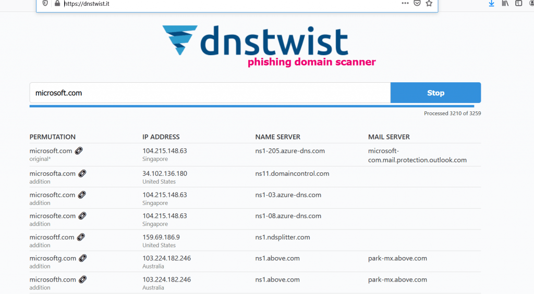Click the scan progress bar
Screen dimensions: 534x294
252,106
